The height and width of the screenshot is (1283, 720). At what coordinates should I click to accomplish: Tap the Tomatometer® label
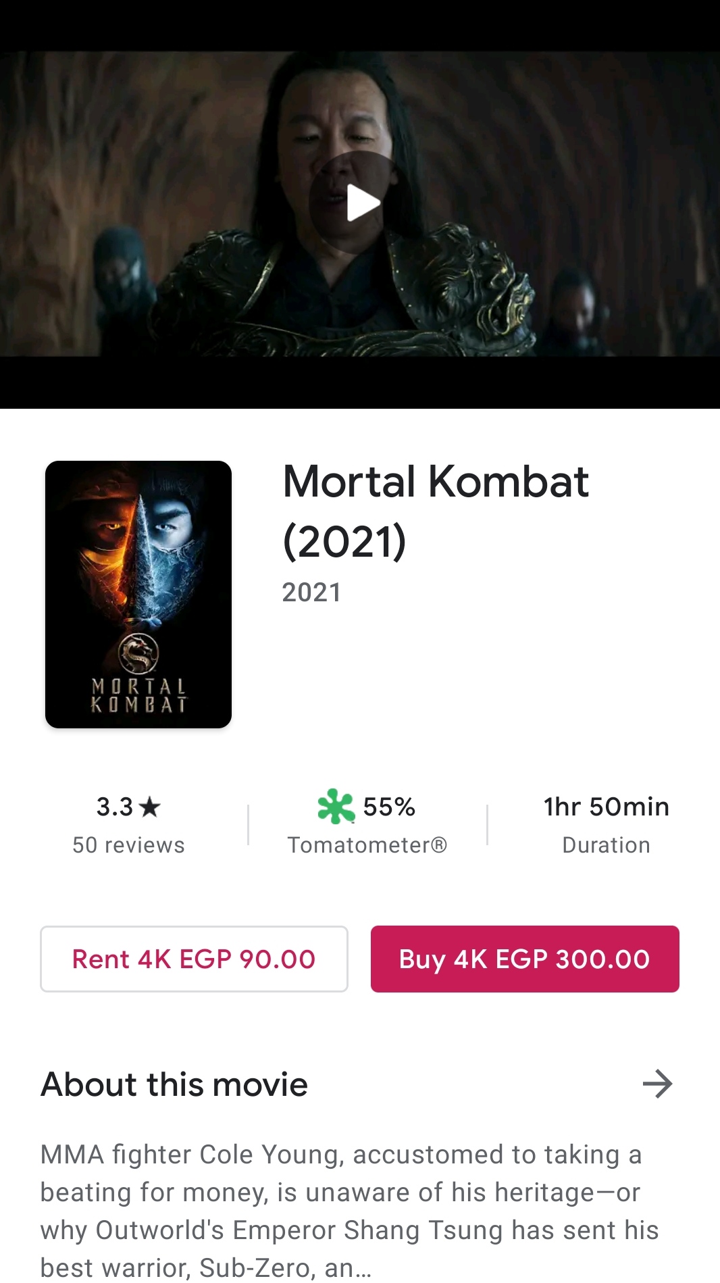point(367,845)
